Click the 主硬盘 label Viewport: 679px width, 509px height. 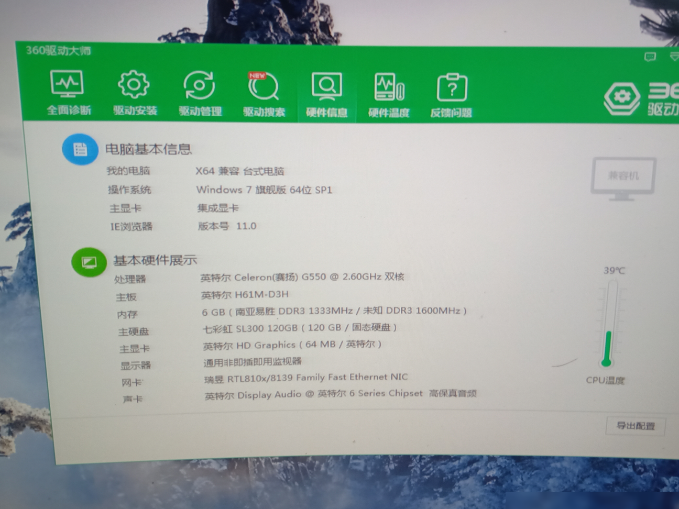tap(134, 332)
